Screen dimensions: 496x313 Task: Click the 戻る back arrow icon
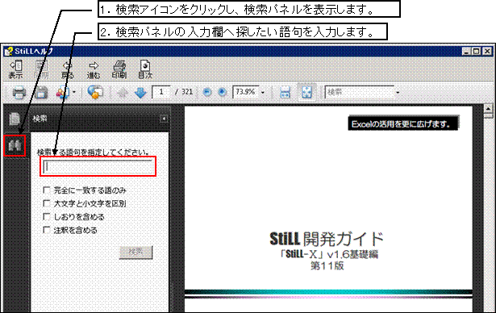pos(68,69)
